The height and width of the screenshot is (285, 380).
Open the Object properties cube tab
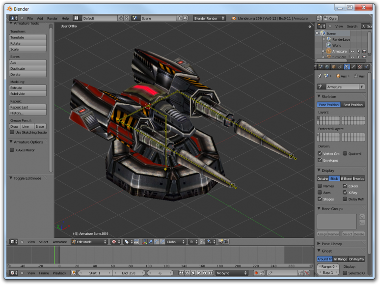point(334,67)
